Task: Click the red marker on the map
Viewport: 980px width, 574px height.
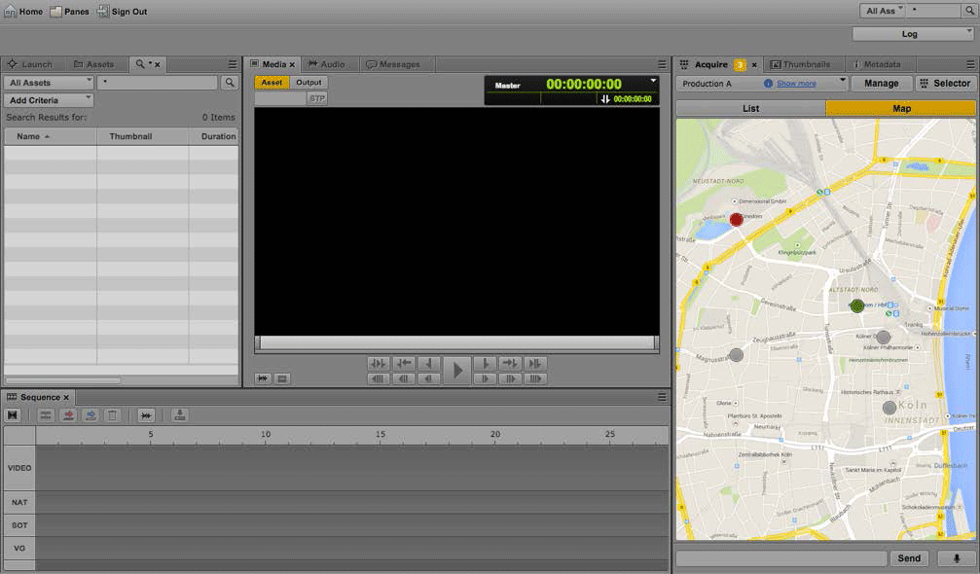Action: click(x=737, y=220)
